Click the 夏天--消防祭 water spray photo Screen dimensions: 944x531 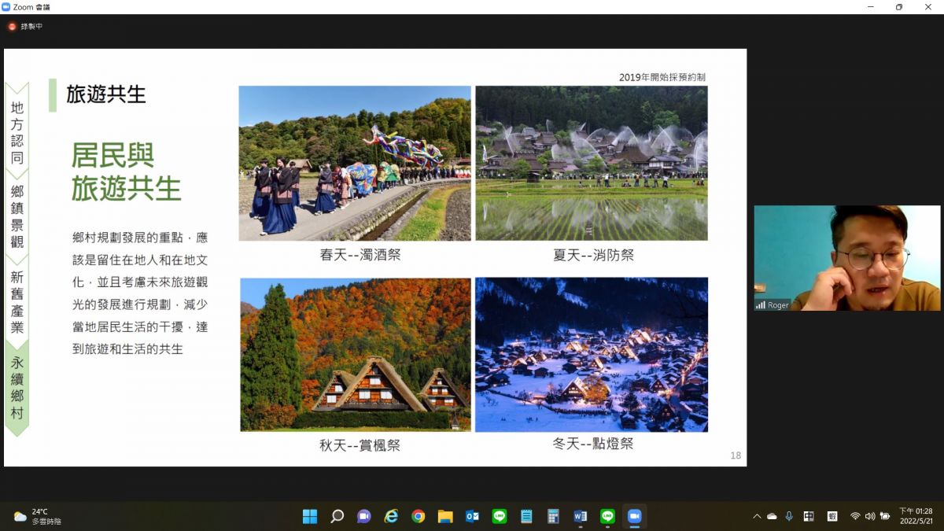click(592, 163)
